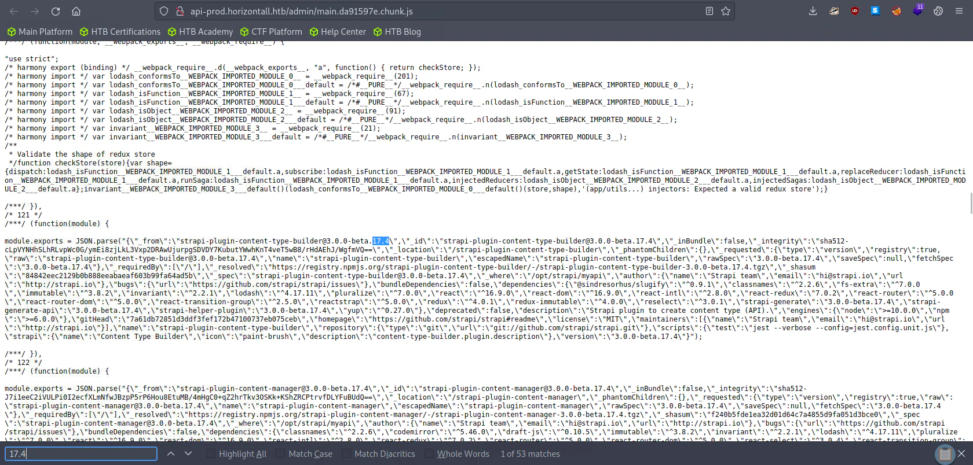This screenshot has width=973, height=465.
Task: Click the '"use strict";' line
Action: coord(32,59)
